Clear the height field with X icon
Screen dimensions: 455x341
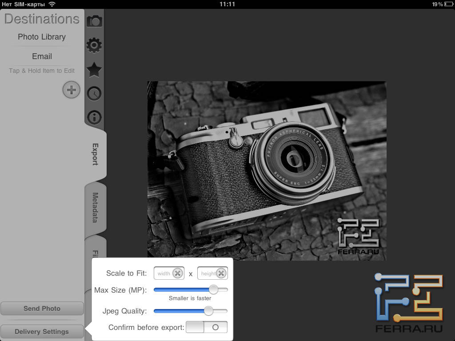221,273
